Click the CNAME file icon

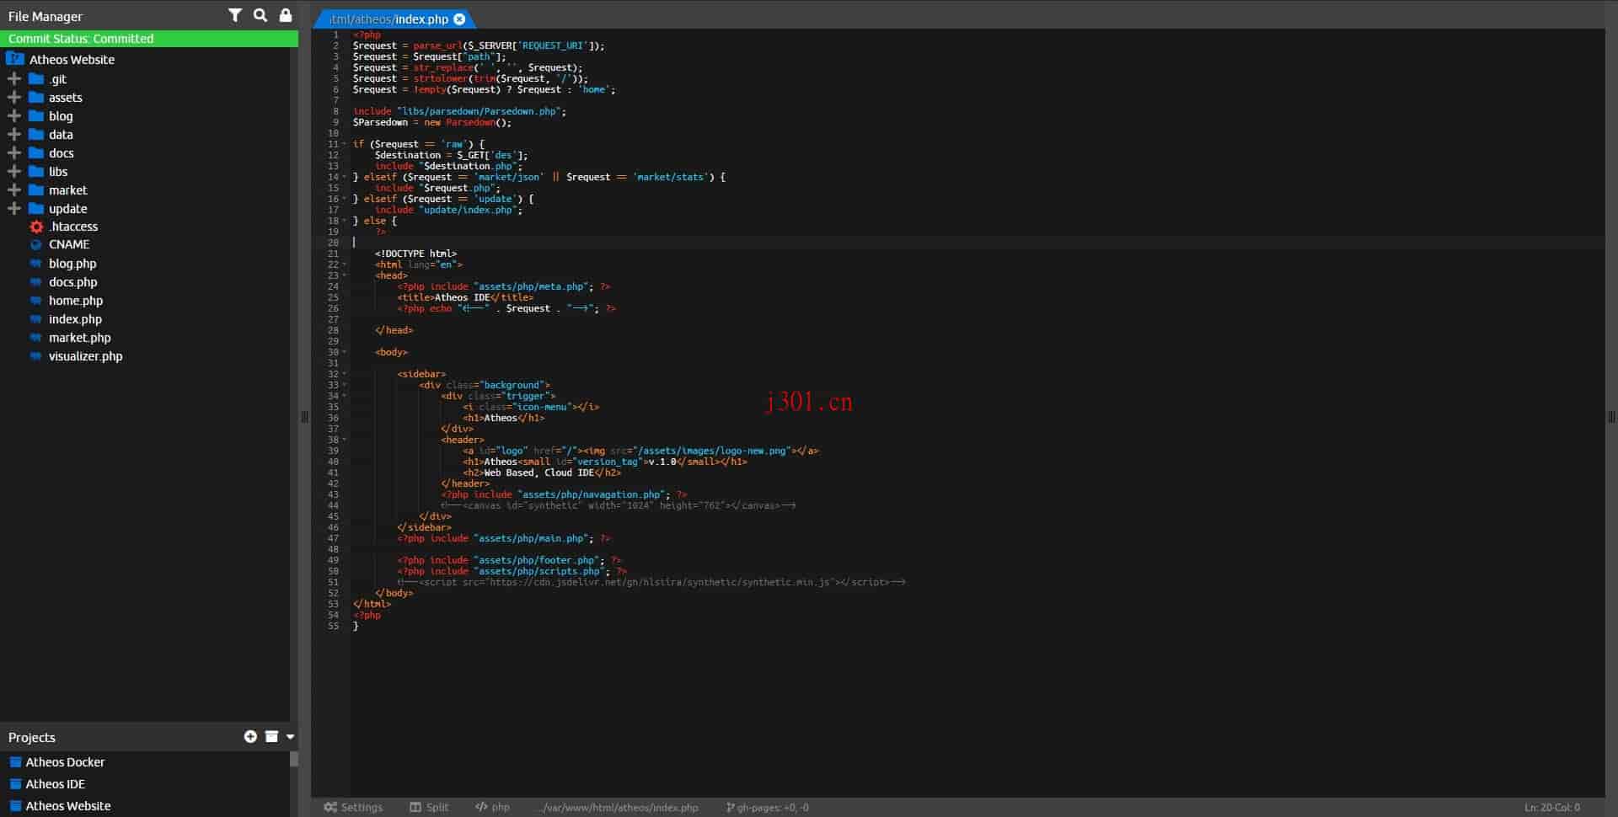(x=36, y=245)
